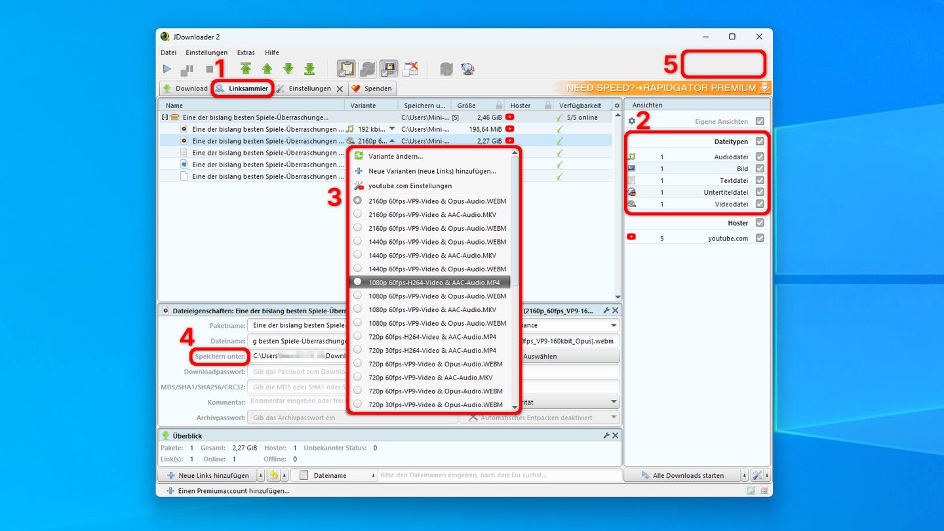This screenshot has width=944, height=531.
Task: Click the Speichern unter path field
Action: point(298,356)
